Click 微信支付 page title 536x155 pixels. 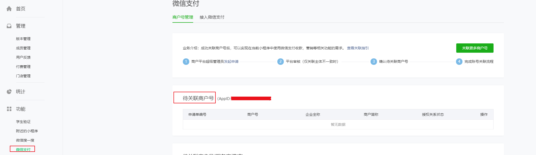click(x=186, y=3)
